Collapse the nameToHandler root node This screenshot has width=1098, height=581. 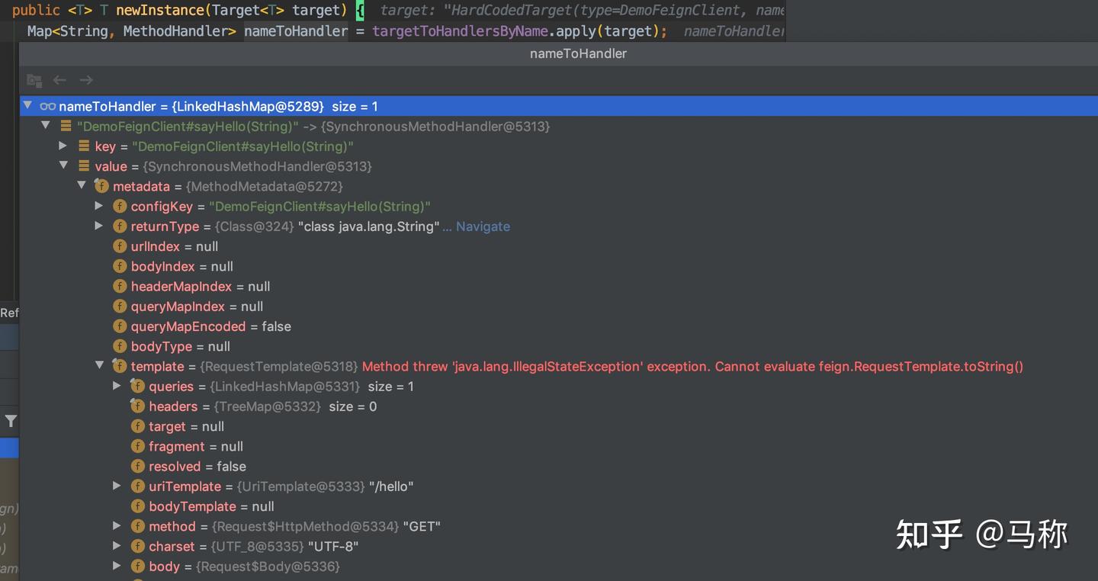(28, 106)
